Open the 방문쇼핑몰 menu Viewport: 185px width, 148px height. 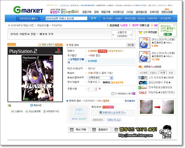[x=167, y=12]
